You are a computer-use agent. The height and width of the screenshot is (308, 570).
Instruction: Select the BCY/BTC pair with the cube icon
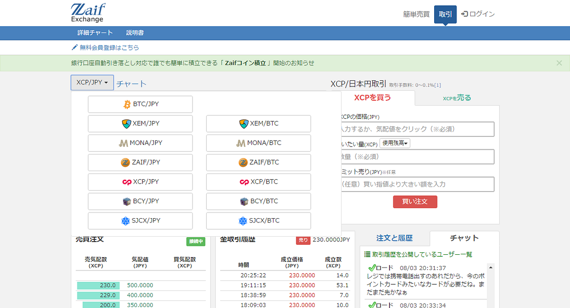coord(258,201)
